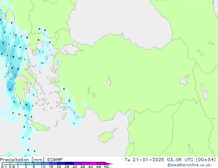The width and height of the screenshot is (218, 168).
Task: Click the 'Precipitation' title word
Action: coord(14,160)
